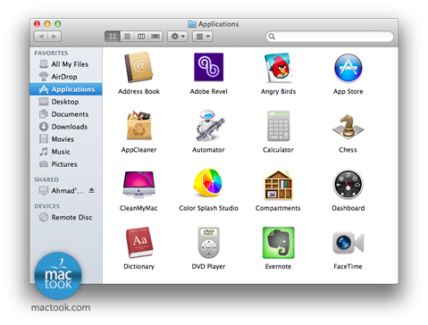Click the Evernote elephant icon
The image size is (428, 325).
[x=279, y=243]
